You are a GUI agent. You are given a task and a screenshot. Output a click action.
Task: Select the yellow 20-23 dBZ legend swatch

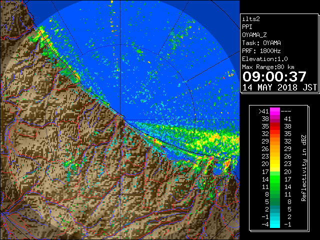pos(275,164)
